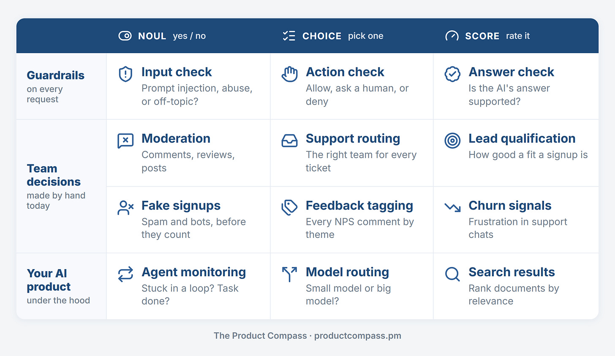Screen dimensions: 615x356
Task: Click the user-x icon for Fake signups
Action: tap(125, 208)
